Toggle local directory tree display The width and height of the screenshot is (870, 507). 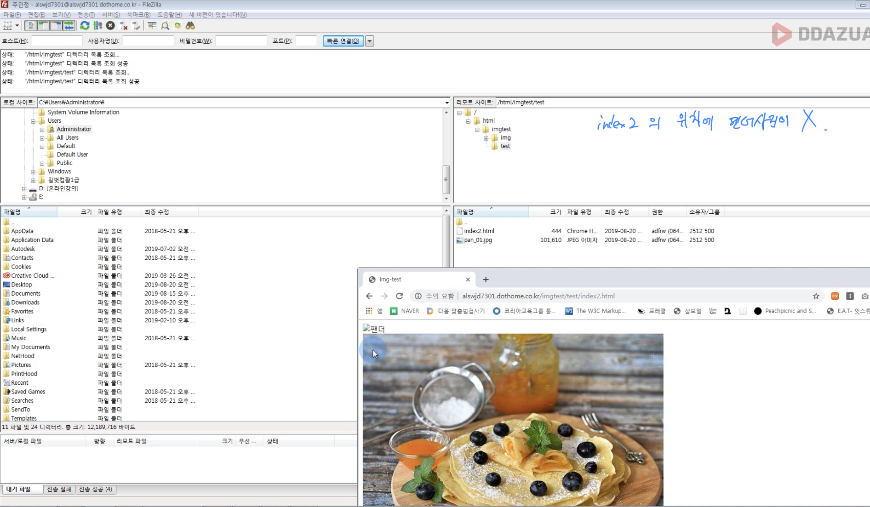[x=43, y=26]
